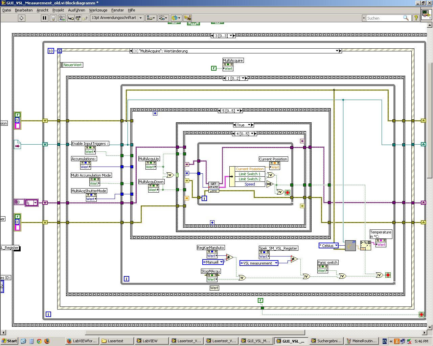Switch to the Lasertest folder taskbar button
This screenshot has width=433, height=346.
pyautogui.click(x=116, y=341)
